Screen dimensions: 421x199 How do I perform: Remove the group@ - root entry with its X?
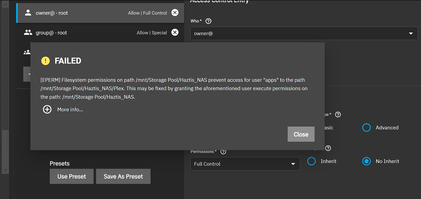[175, 32]
